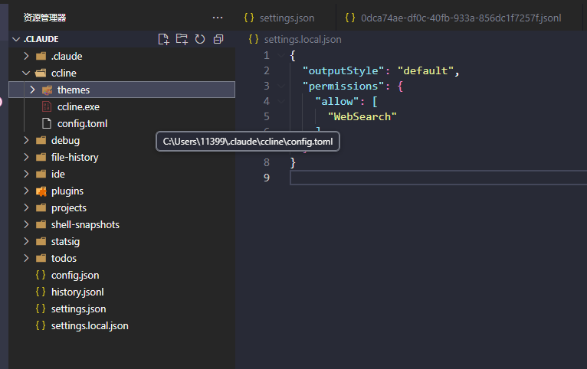Expand the ide folder chevron
This screenshot has height=369, width=587.
(x=26, y=174)
